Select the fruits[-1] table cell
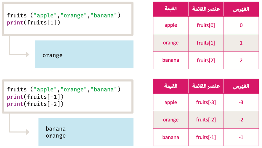Screen dimensions: 262x148 pos(206,137)
